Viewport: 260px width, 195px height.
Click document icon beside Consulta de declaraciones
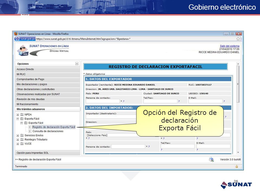tap(30, 131)
